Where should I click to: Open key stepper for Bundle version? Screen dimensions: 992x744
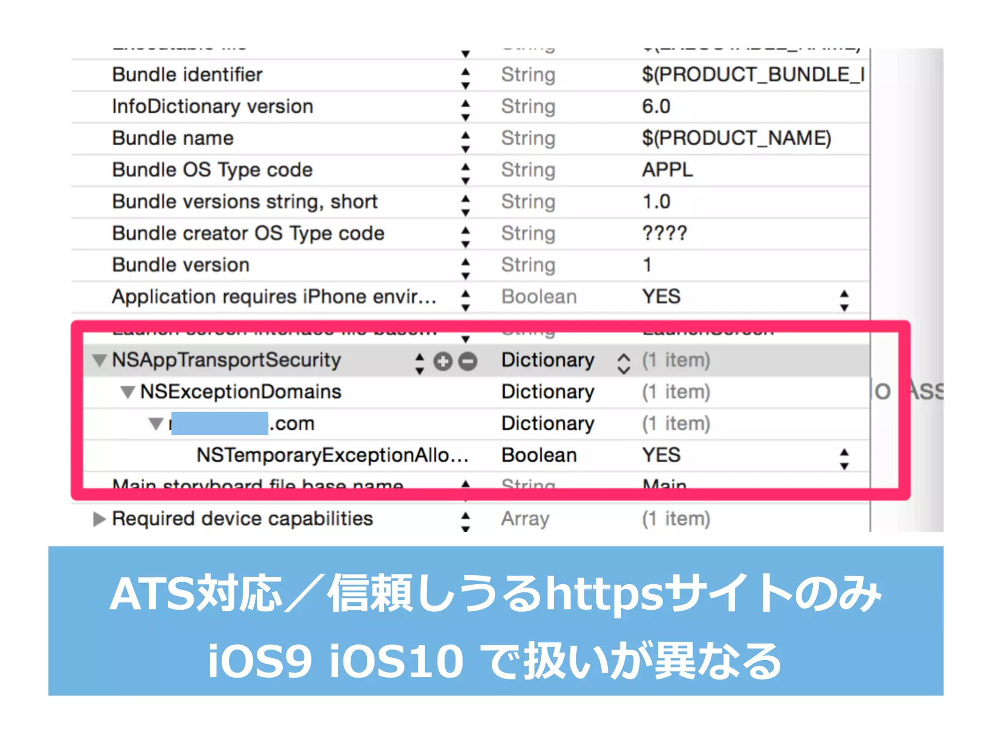click(x=465, y=269)
